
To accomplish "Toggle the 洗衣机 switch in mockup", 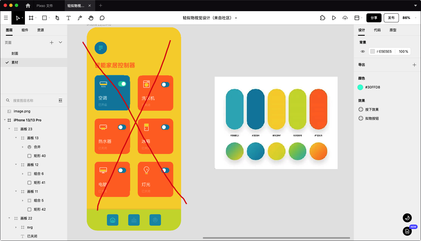I will pyautogui.click(x=165, y=84).
